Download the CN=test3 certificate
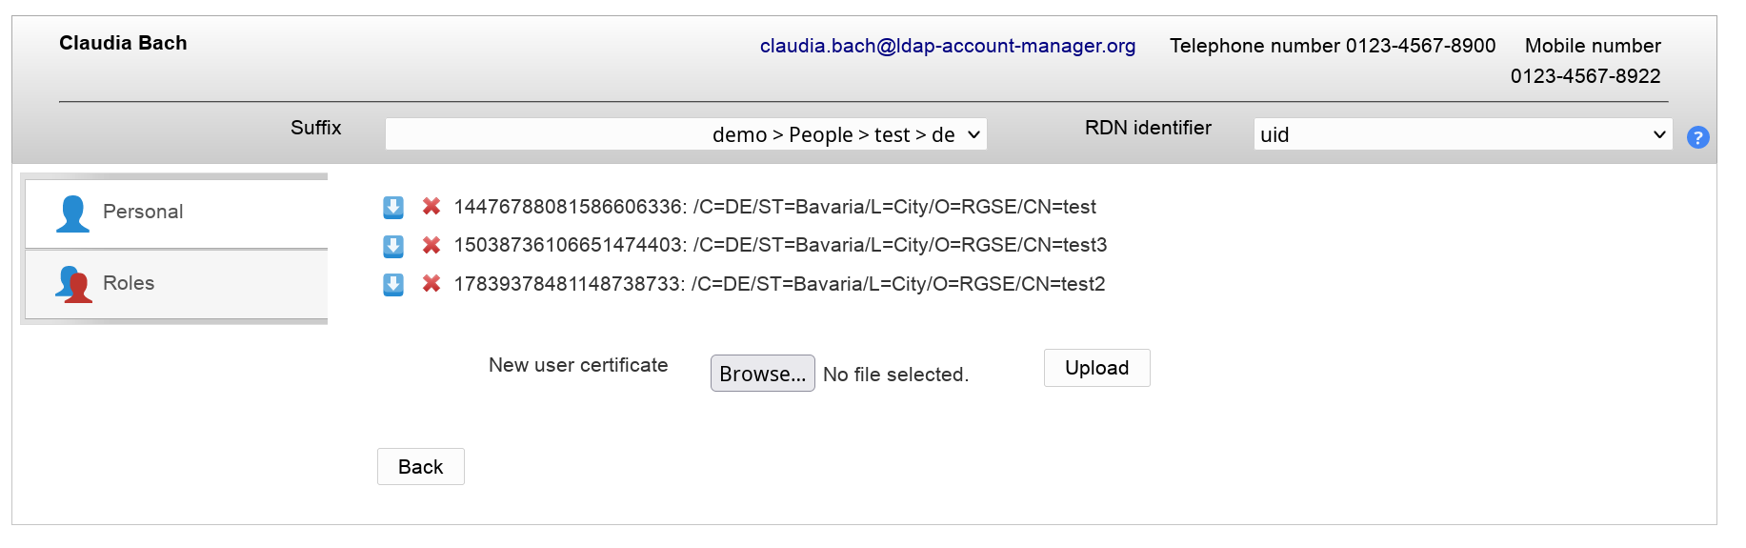The image size is (1746, 548). coord(393,247)
